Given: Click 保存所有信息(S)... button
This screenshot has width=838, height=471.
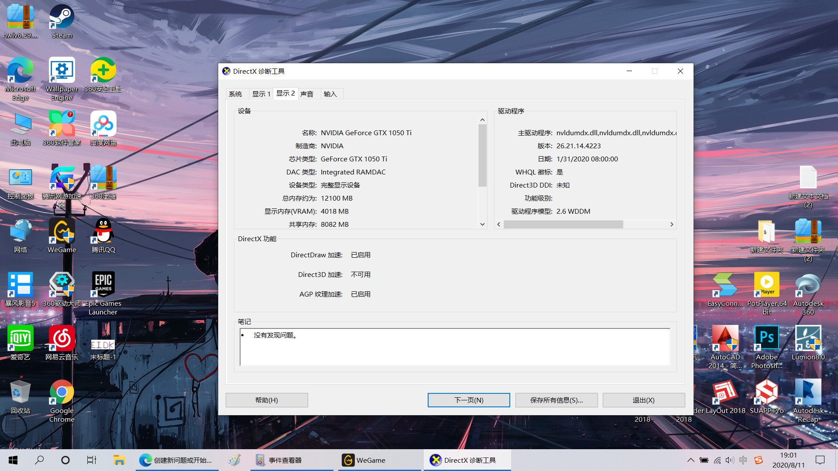Looking at the screenshot, I should click(556, 400).
